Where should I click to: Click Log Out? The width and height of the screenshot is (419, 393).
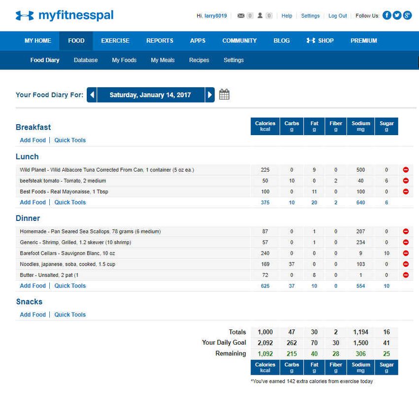tap(338, 16)
